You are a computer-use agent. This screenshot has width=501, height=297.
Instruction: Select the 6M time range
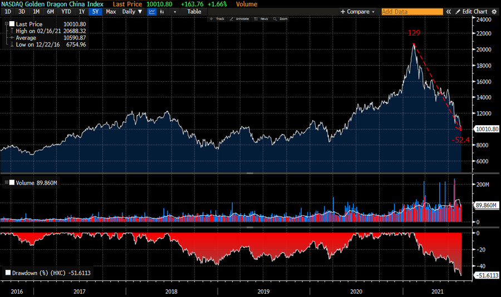coord(51,12)
